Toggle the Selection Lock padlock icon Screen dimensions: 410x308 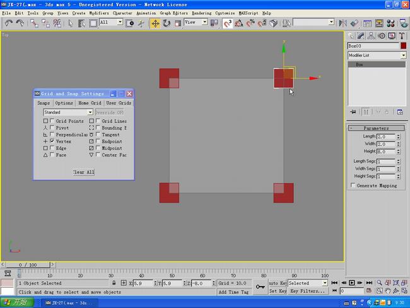pos(114,283)
